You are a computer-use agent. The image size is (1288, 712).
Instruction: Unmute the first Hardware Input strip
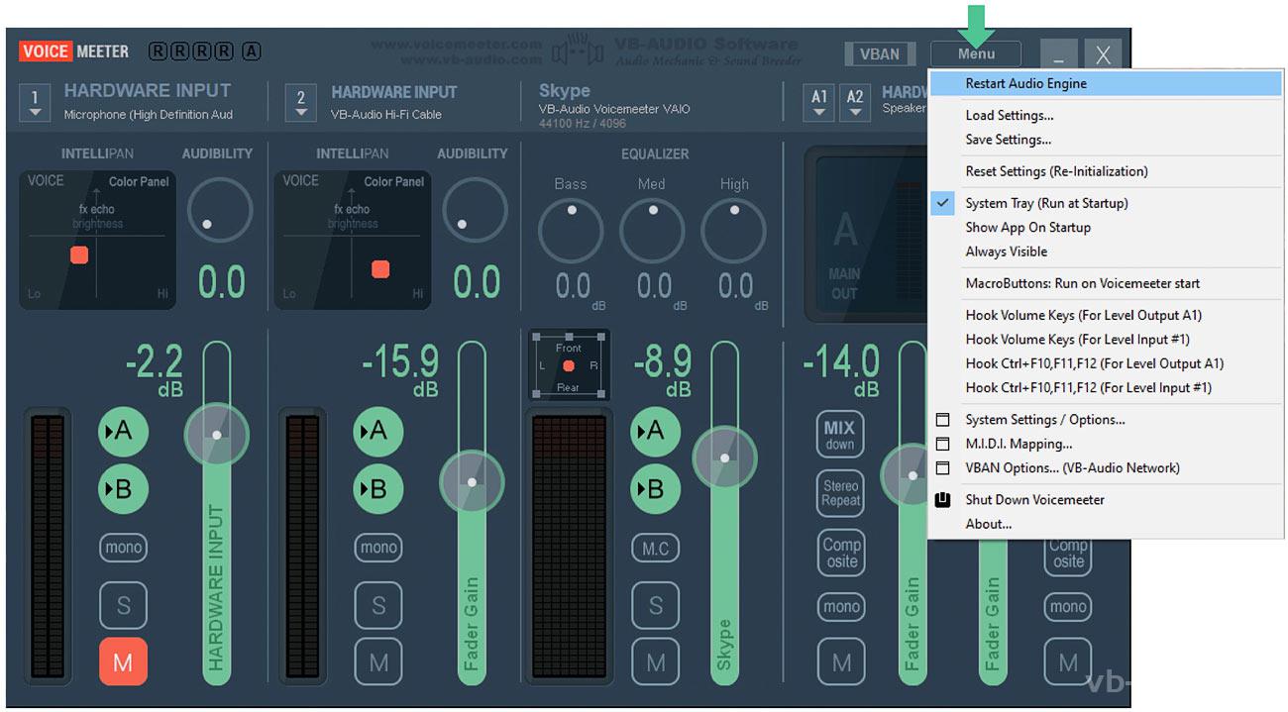123,662
